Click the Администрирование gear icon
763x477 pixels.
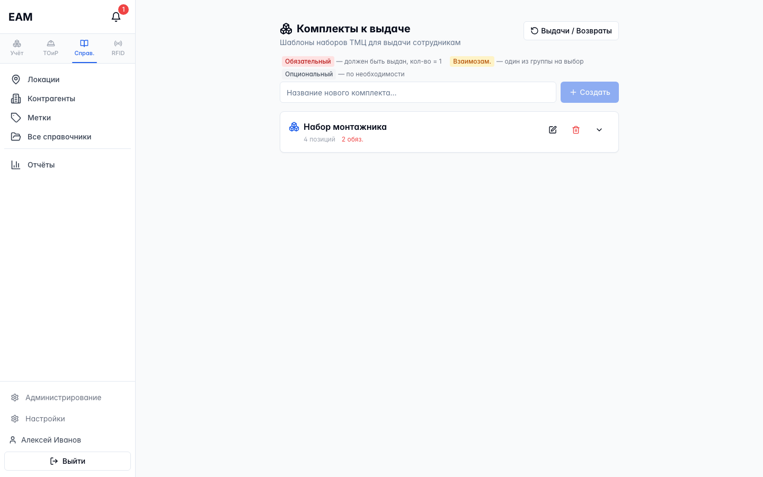tap(15, 397)
